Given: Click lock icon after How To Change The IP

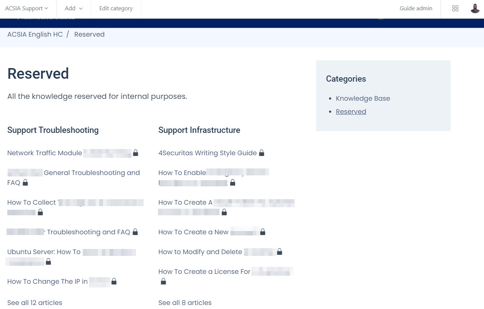Looking at the screenshot, I should point(114,281).
